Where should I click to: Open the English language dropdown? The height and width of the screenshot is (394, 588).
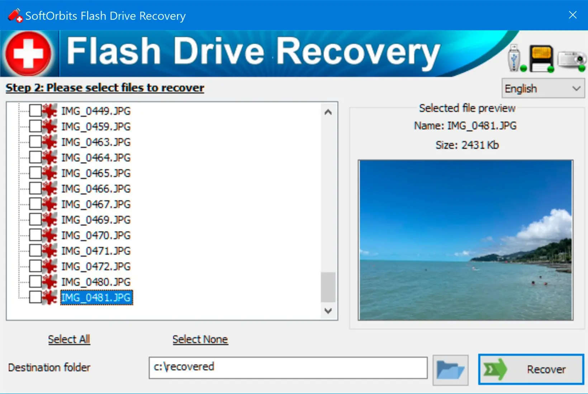click(x=543, y=88)
